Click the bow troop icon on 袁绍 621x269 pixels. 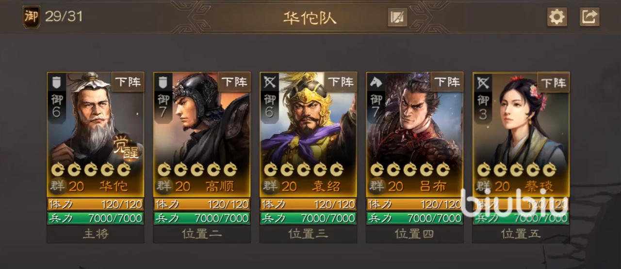point(269,83)
